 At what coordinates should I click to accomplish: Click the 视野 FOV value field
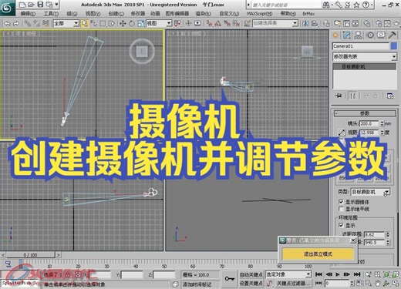point(369,133)
